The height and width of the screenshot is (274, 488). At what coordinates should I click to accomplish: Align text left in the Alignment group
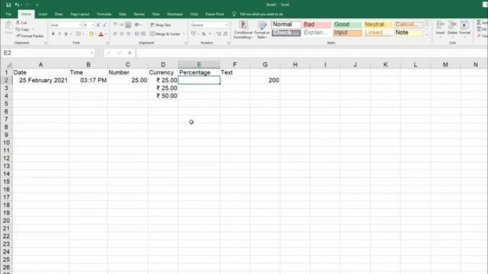pyautogui.click(x=115, y=33)
